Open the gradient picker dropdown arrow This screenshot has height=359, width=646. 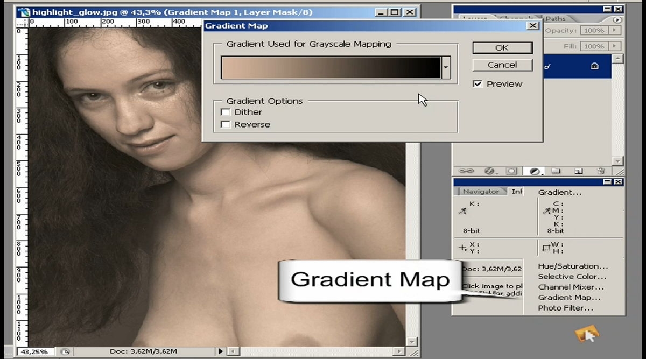[446, 68]
